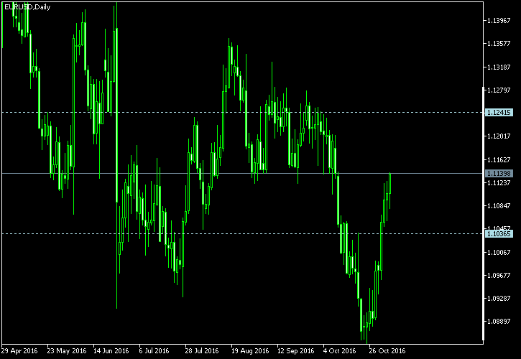Select the 1.12415 price tag

click(499, 113)
